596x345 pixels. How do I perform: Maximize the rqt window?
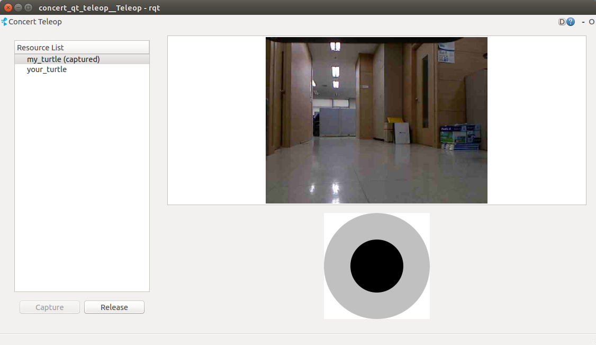pyautogui.click(x=28, y=7)
